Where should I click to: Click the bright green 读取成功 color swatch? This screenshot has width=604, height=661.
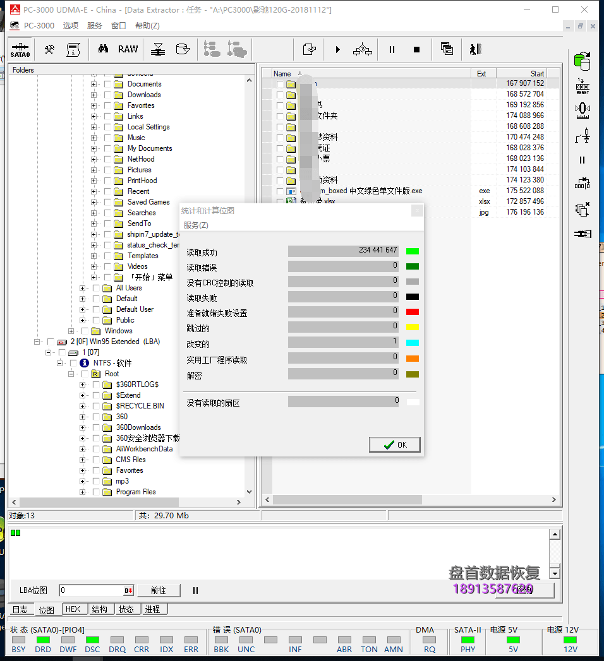(x=413, y=251)
